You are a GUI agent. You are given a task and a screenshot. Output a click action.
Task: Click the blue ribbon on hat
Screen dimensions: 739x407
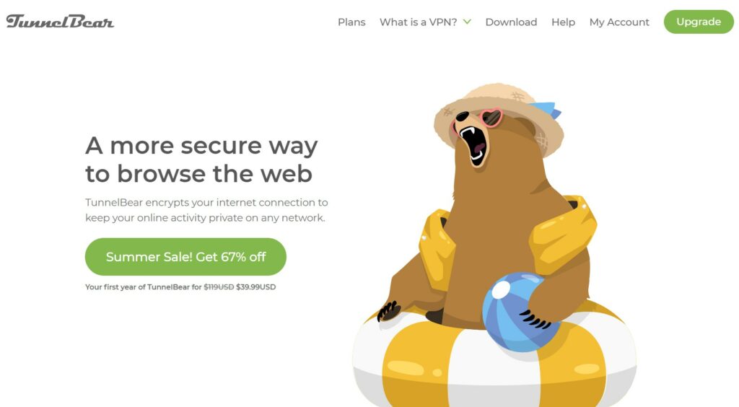coord(547,109)
